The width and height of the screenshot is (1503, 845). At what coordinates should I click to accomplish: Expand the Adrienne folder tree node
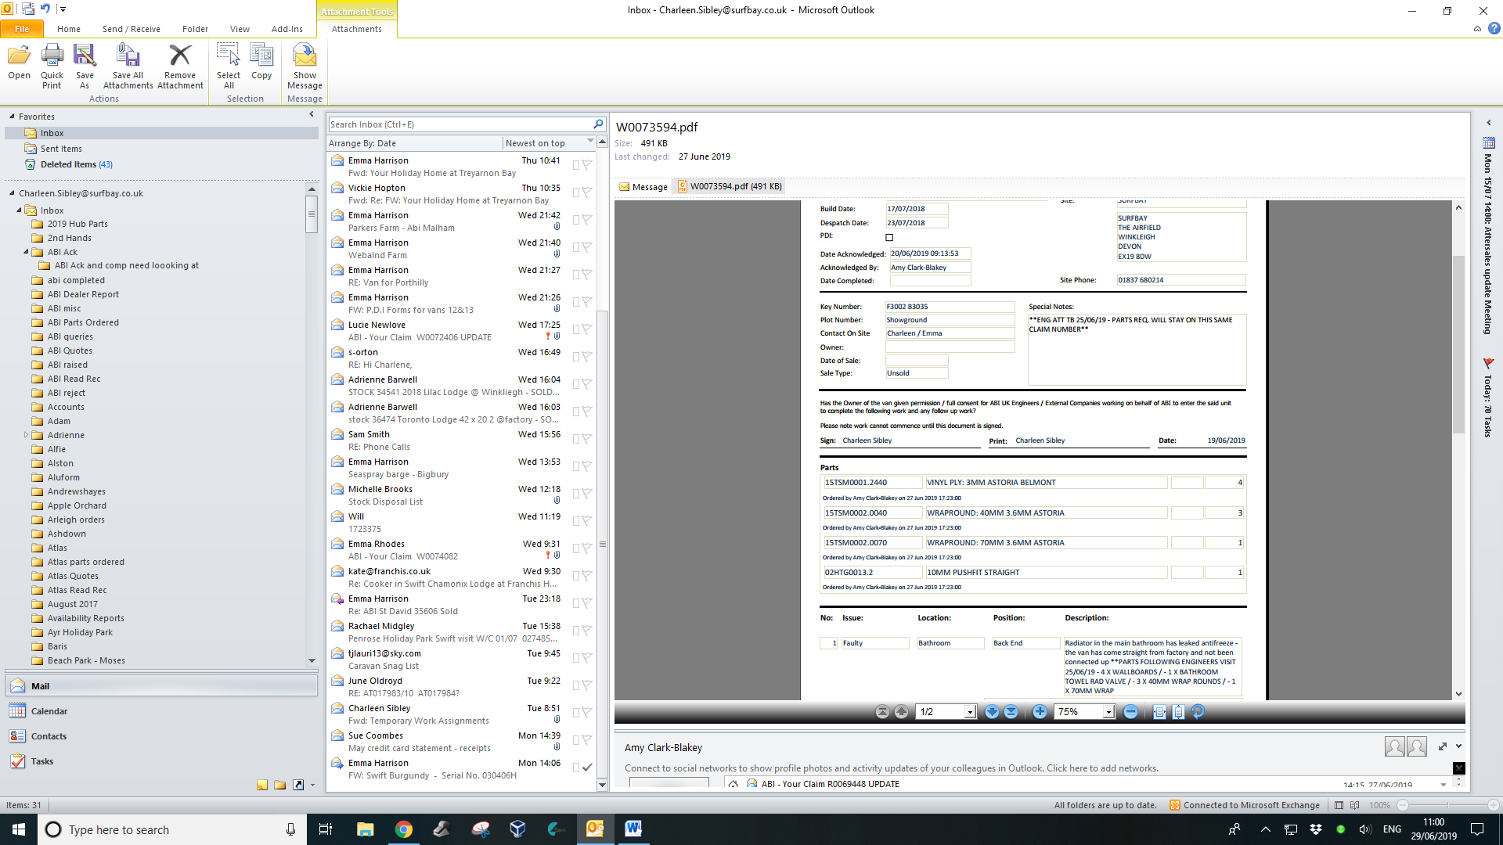coord(26,435)
